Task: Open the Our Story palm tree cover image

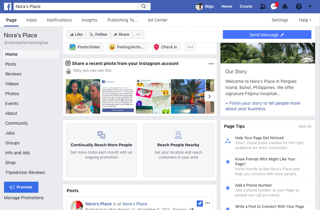Action: click(x=267, y=53)
